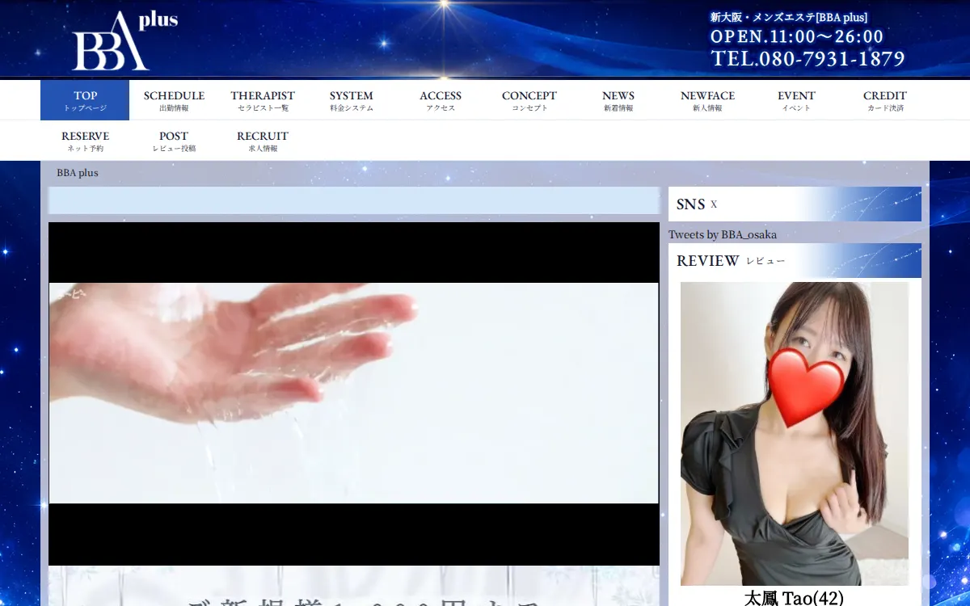The height and width of the screenshot is (606, 970).
Task: Click the OPEN.11:00～26:00 hours text
Action: (x=797, y=36)
